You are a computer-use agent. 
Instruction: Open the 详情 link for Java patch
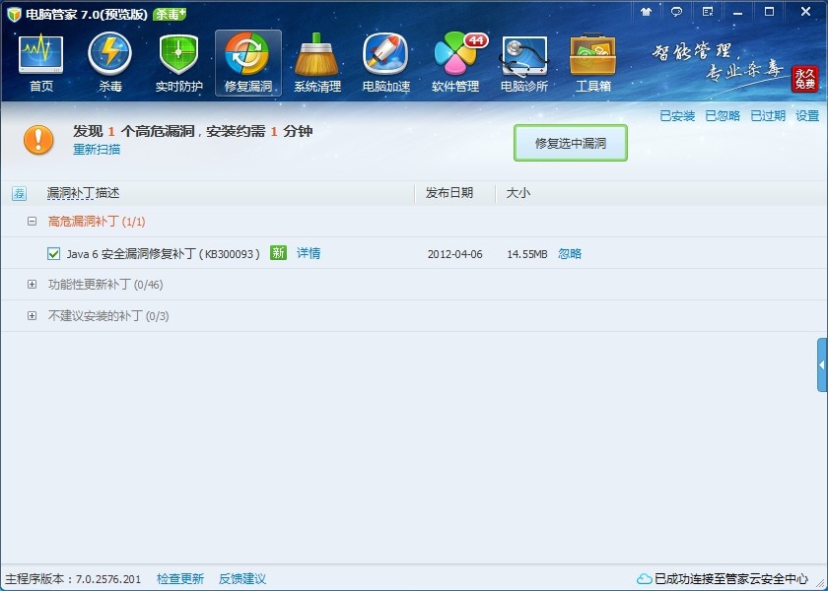309,253
